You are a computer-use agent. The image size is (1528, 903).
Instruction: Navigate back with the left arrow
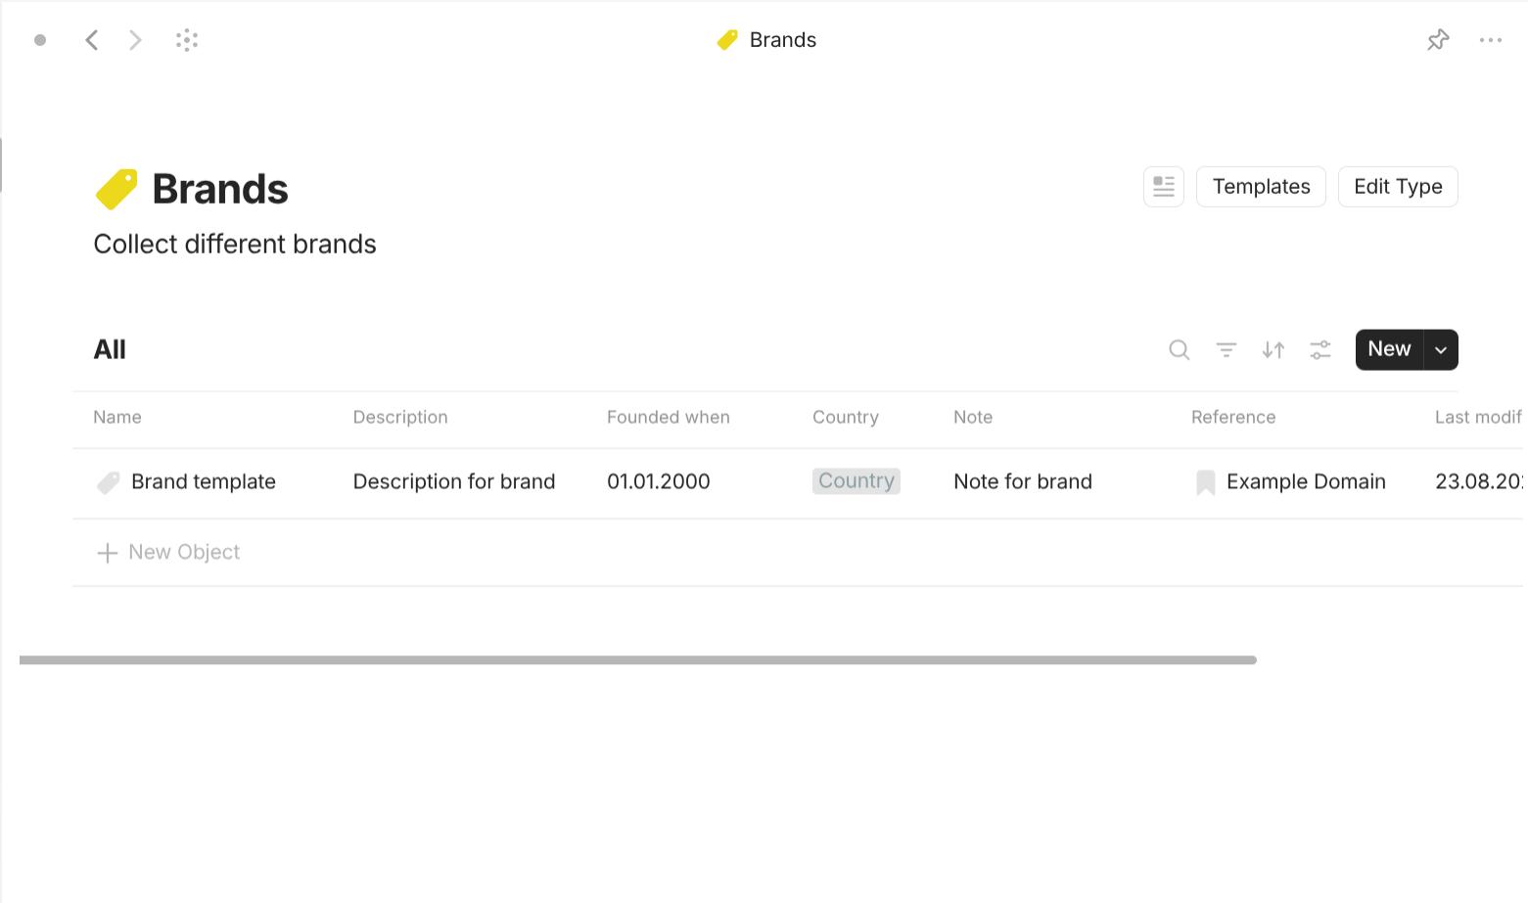pyautogui.click(x=91, y=39)
